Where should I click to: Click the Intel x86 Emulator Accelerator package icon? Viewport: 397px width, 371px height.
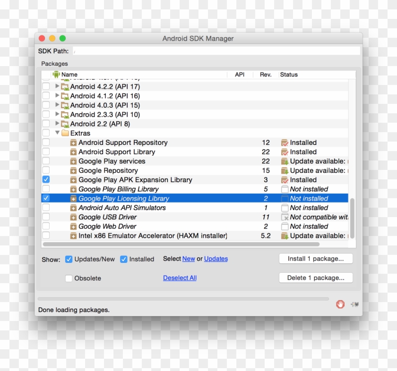coord(73,236)
